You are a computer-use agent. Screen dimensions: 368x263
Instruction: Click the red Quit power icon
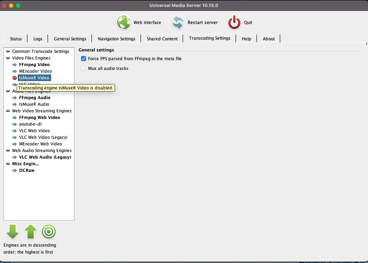point(234,22)
